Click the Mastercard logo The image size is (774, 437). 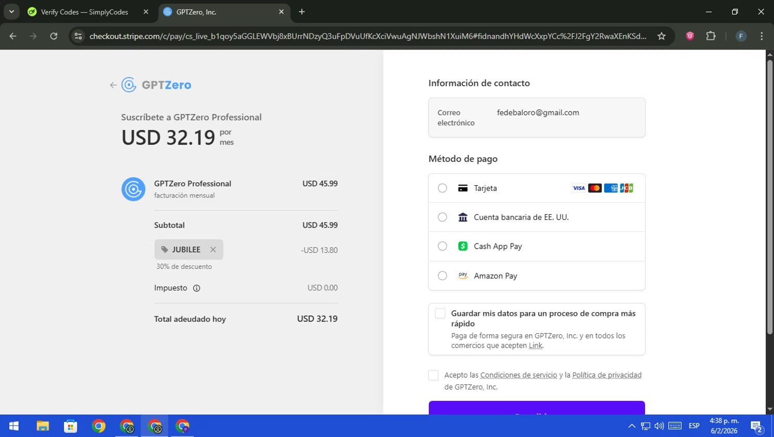click(x=595, y=188)
